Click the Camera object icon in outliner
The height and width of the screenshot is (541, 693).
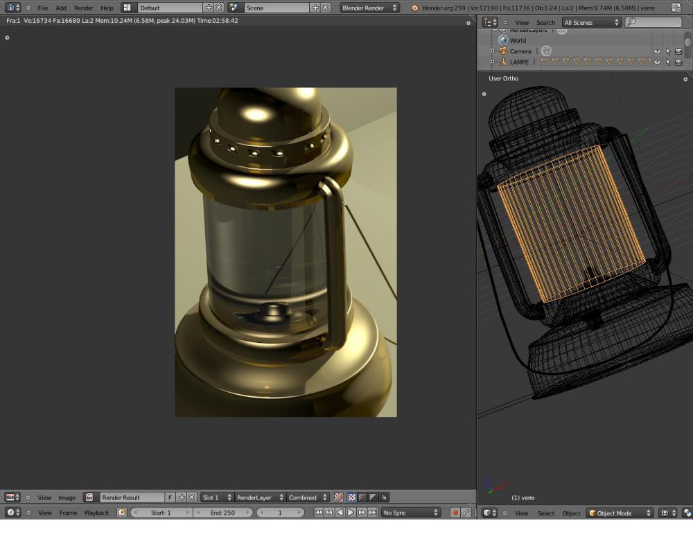pos(503,51)
